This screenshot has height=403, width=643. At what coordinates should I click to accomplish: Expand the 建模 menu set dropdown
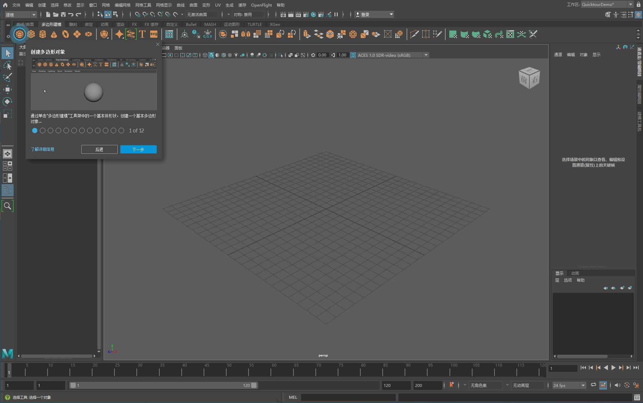click(20, 14)
